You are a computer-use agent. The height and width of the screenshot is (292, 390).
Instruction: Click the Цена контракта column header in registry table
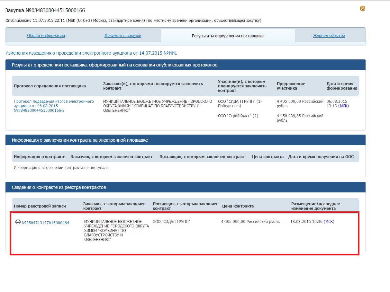click(x=238, y=206)
